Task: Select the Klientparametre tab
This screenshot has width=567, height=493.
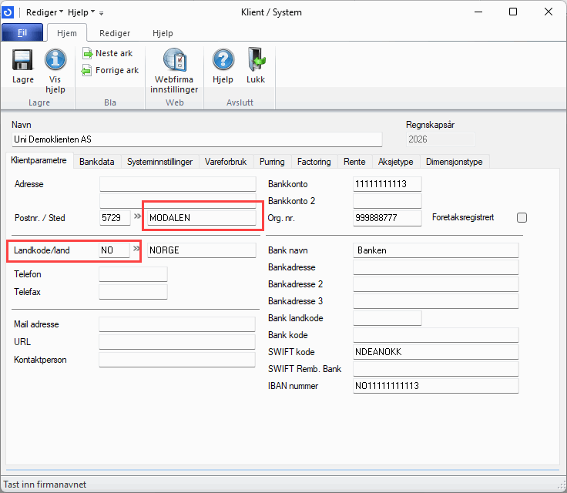Action: coord(39,160)
